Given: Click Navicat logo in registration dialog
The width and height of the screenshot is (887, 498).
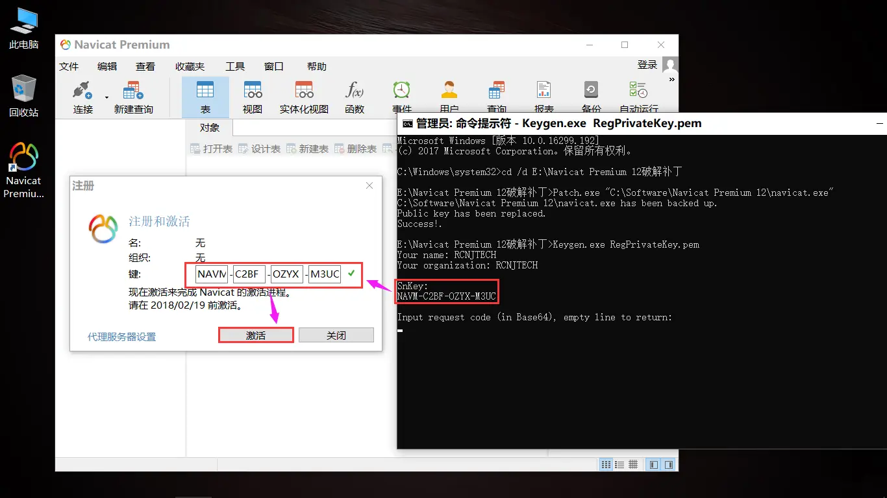Looking at the screenshot, I should (x=104, y=229).
